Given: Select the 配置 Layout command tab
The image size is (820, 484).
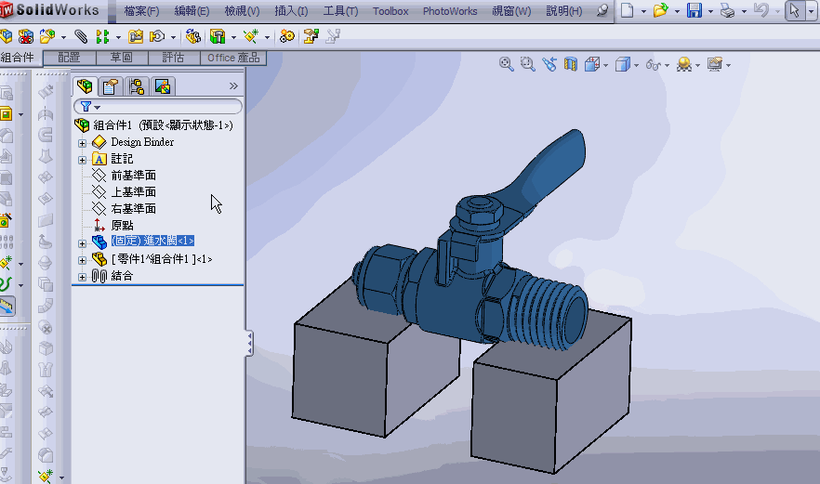Looking at the screenshot, I should [70, 58].
